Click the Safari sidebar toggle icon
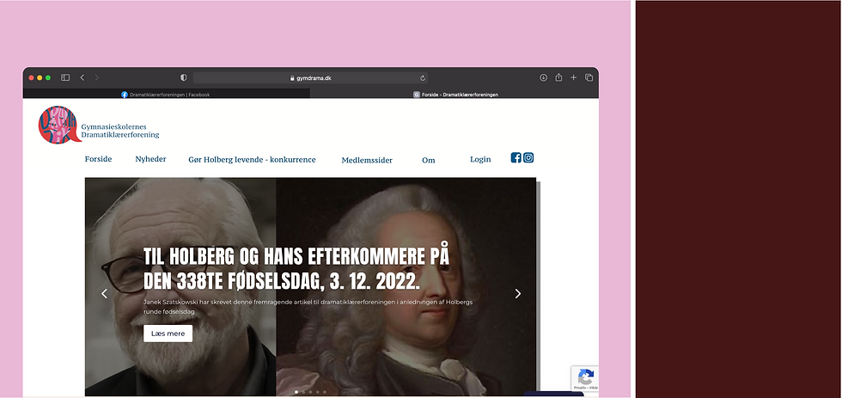The height and width of the screenshot is (398, 842). 65,78
